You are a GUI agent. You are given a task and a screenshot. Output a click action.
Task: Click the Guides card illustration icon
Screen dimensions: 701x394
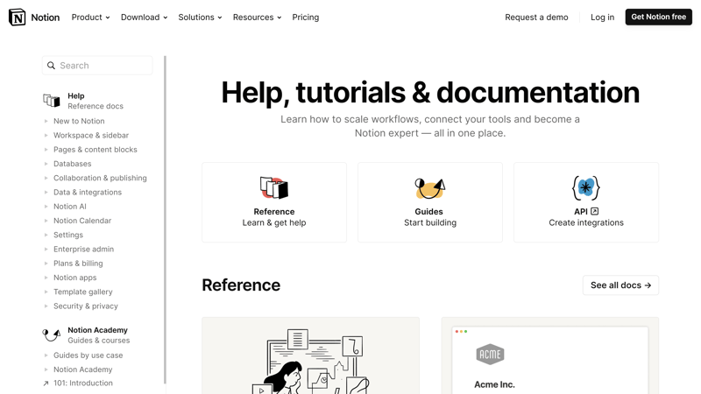(429, 187)
